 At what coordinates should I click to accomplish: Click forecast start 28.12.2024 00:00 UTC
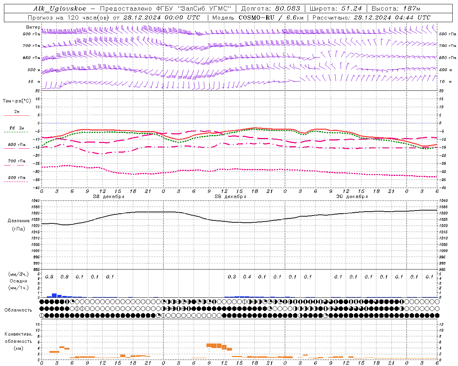pos(162,18)
